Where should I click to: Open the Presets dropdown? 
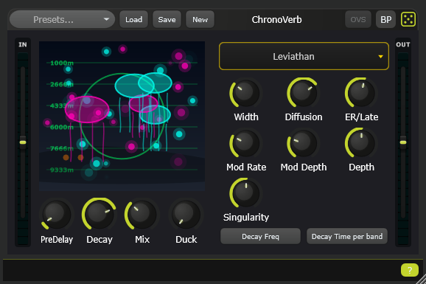point(62,19)
